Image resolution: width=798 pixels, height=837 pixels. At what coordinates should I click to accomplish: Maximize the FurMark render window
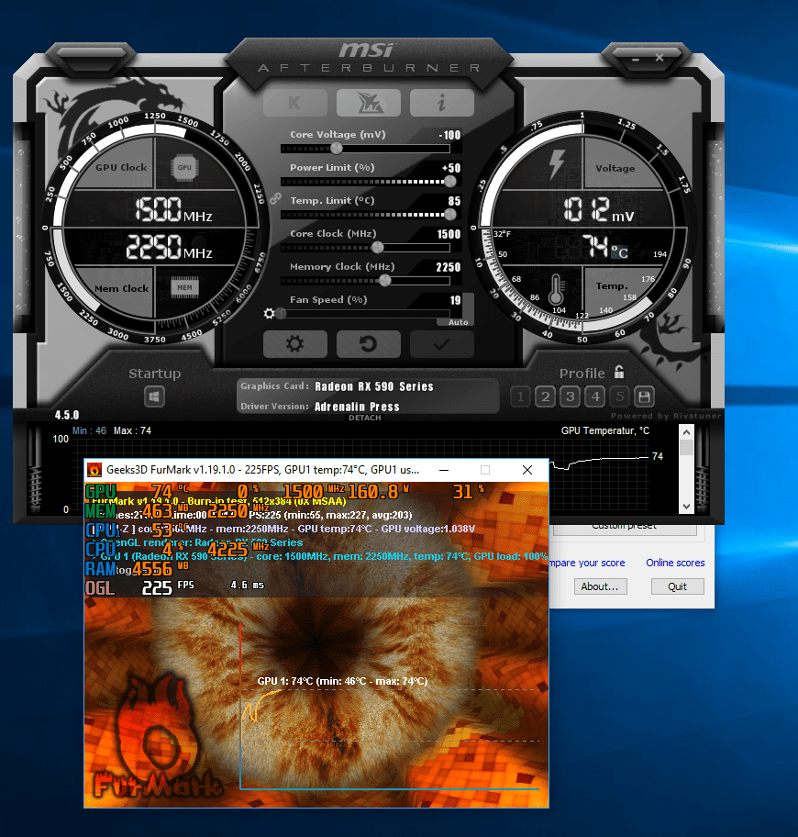tap(485, 470)
